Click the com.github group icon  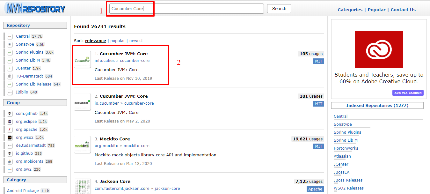(10, 114)
